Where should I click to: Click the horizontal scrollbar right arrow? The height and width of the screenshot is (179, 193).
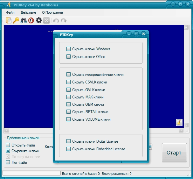181,130
